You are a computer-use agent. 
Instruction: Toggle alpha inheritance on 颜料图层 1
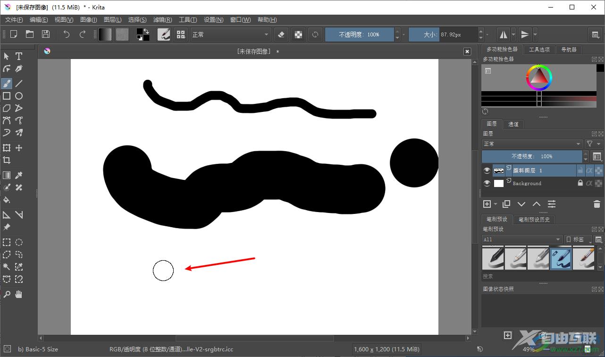[589, 170]
